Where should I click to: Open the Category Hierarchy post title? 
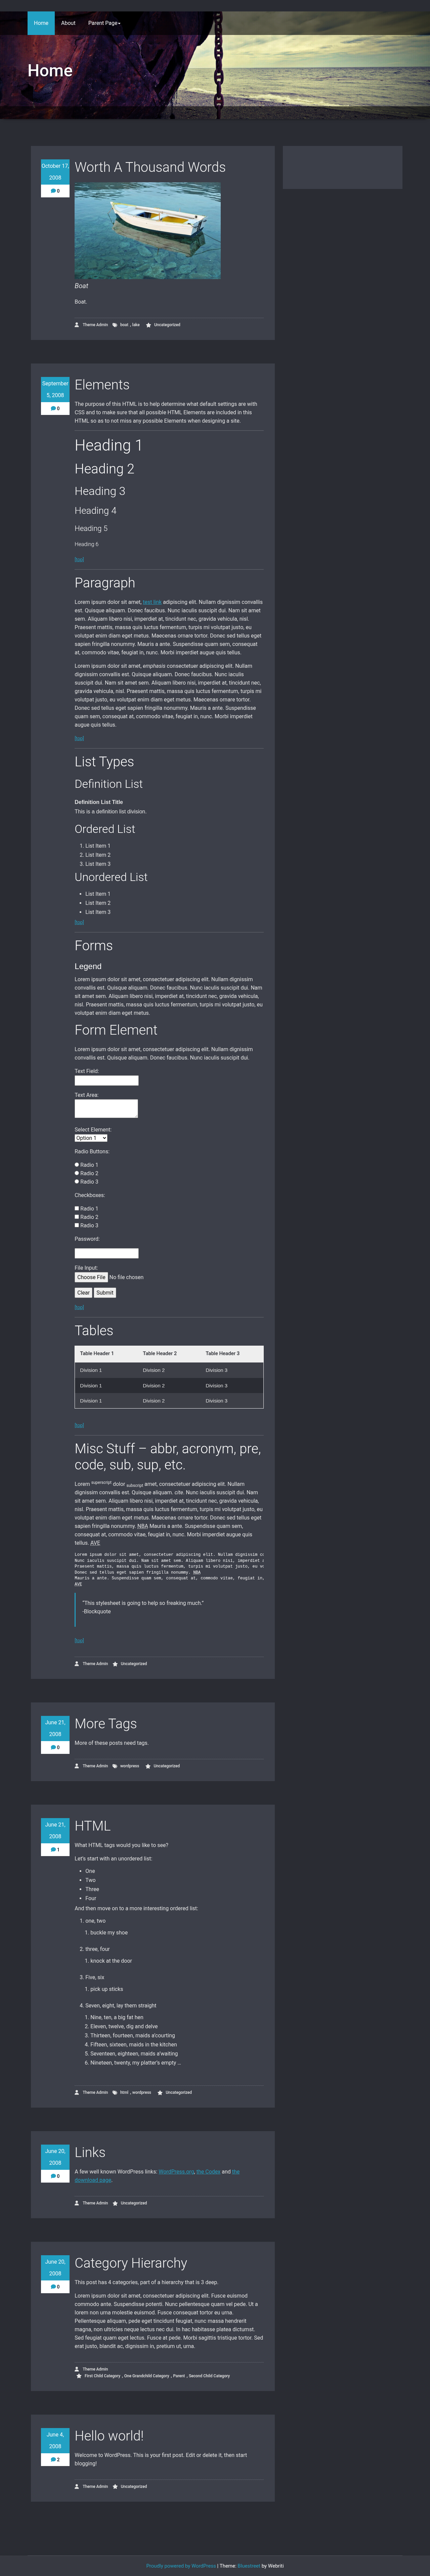click(x=131, y=2263)
